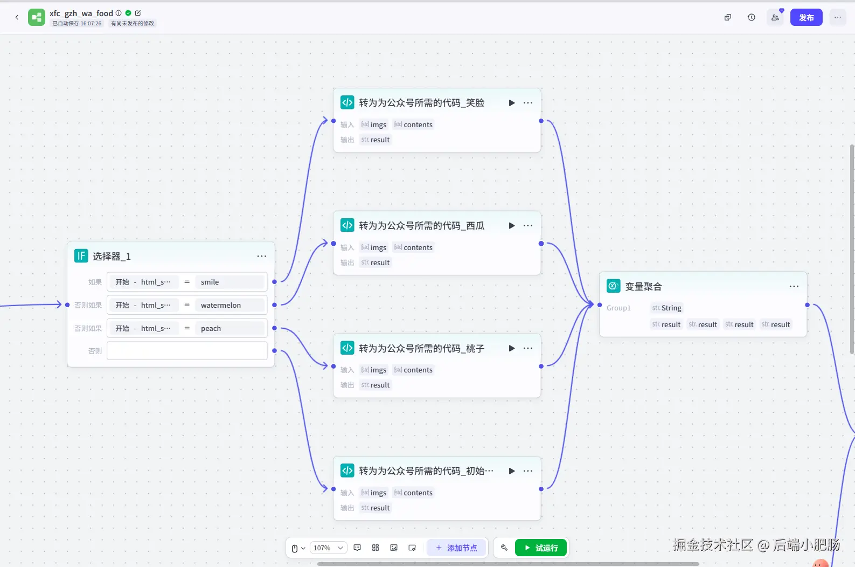Click the duplicate workflow icon in header
The image size is (855, 567).
coord(728,17)
